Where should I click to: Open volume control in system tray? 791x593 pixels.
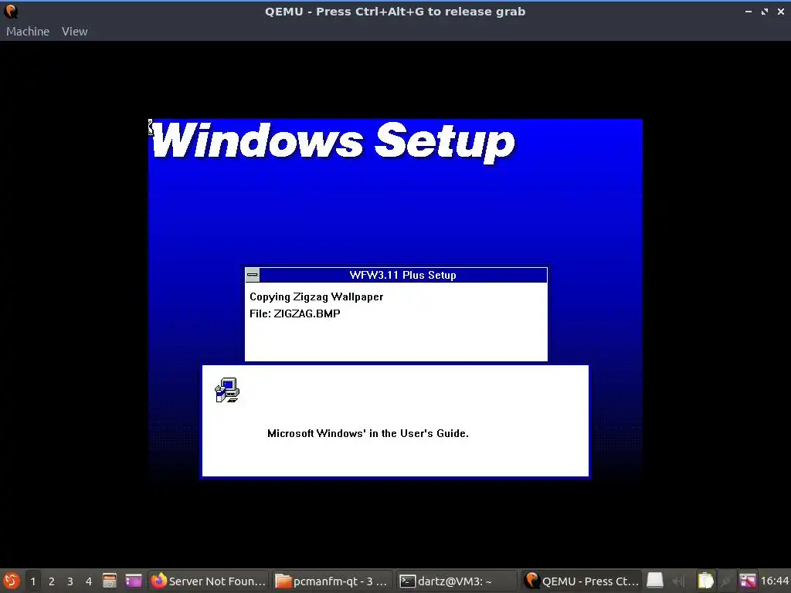(679, 581)
